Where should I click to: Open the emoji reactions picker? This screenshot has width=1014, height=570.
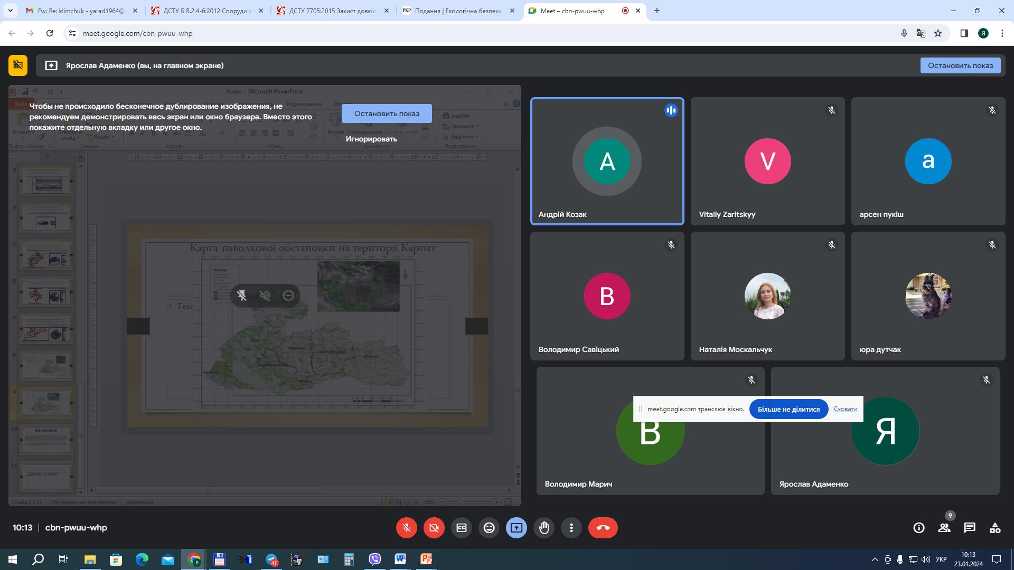[489, 528]
